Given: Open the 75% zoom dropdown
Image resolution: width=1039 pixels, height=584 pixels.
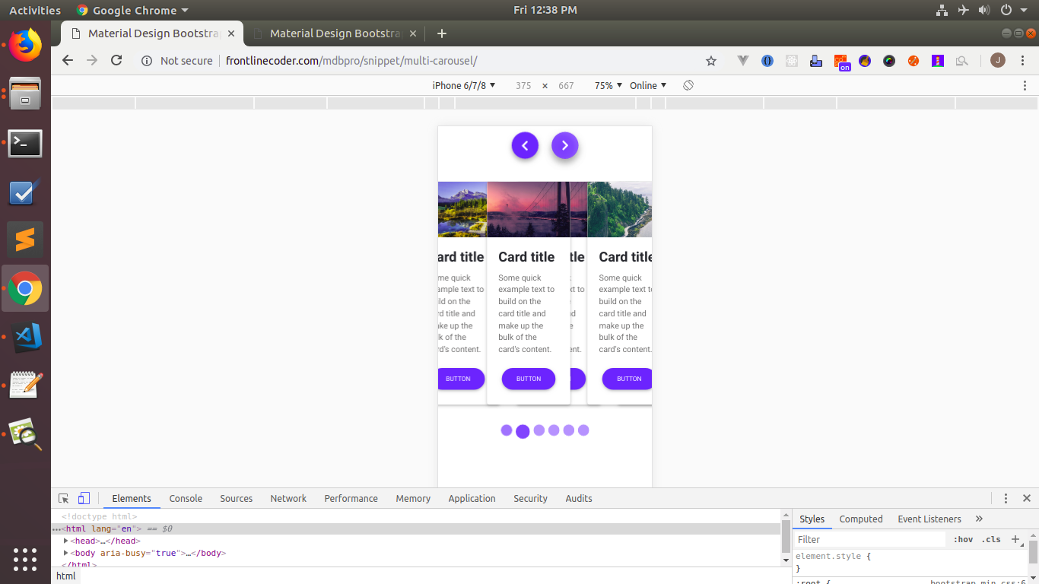Looking at the screenshot, I should (608, 85).
